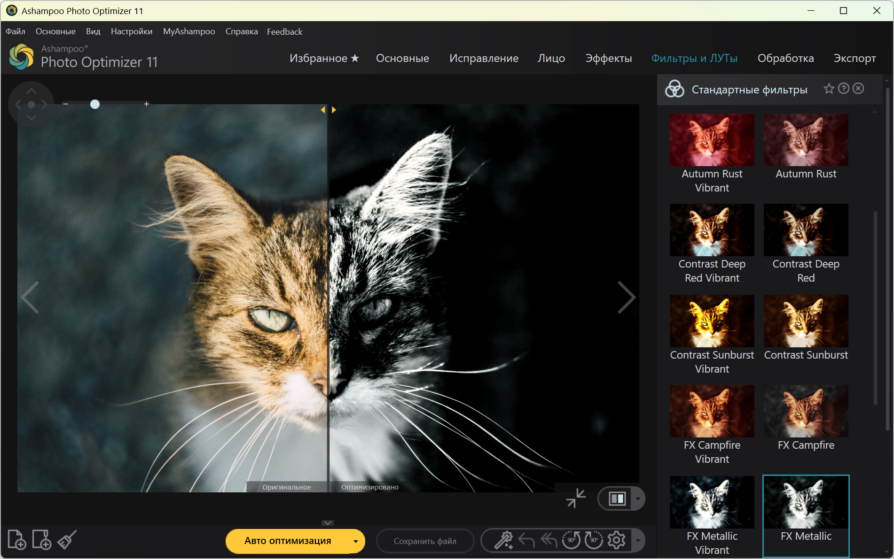Image resolution: width=894 pixels, height=559 pixels.
Task: Open the Эффекты tab
Action: click(x=608, y=58)
